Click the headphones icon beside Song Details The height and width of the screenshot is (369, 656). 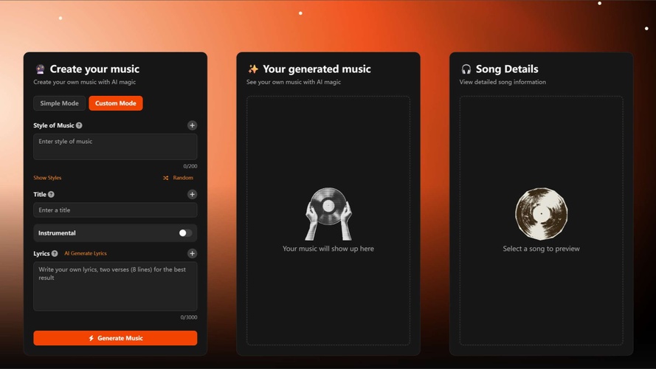coord(466,69)
